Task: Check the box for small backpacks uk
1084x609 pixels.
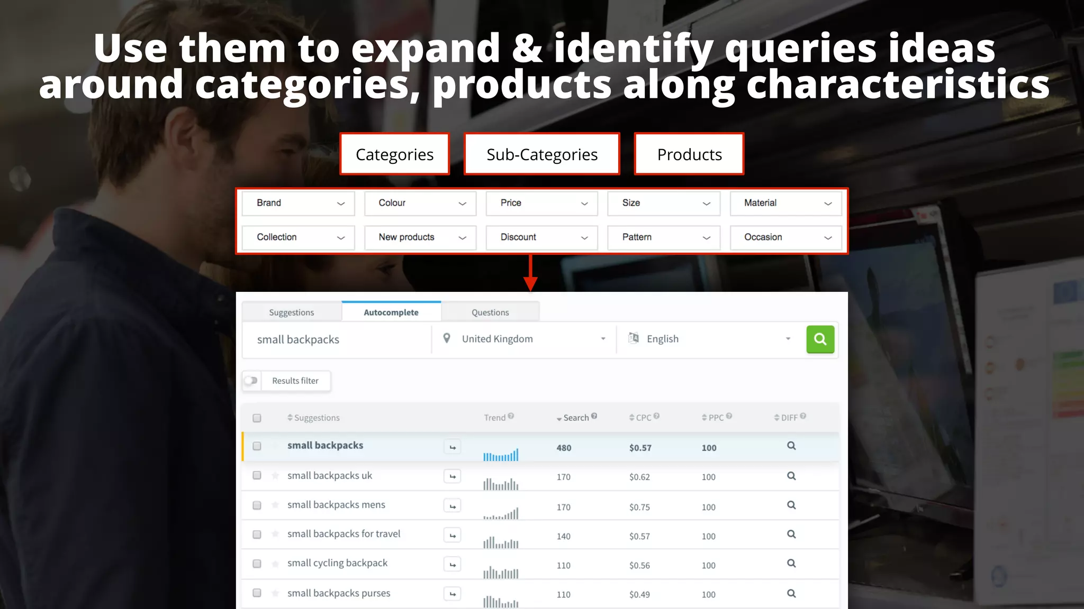Action: (x=257, y=475)
